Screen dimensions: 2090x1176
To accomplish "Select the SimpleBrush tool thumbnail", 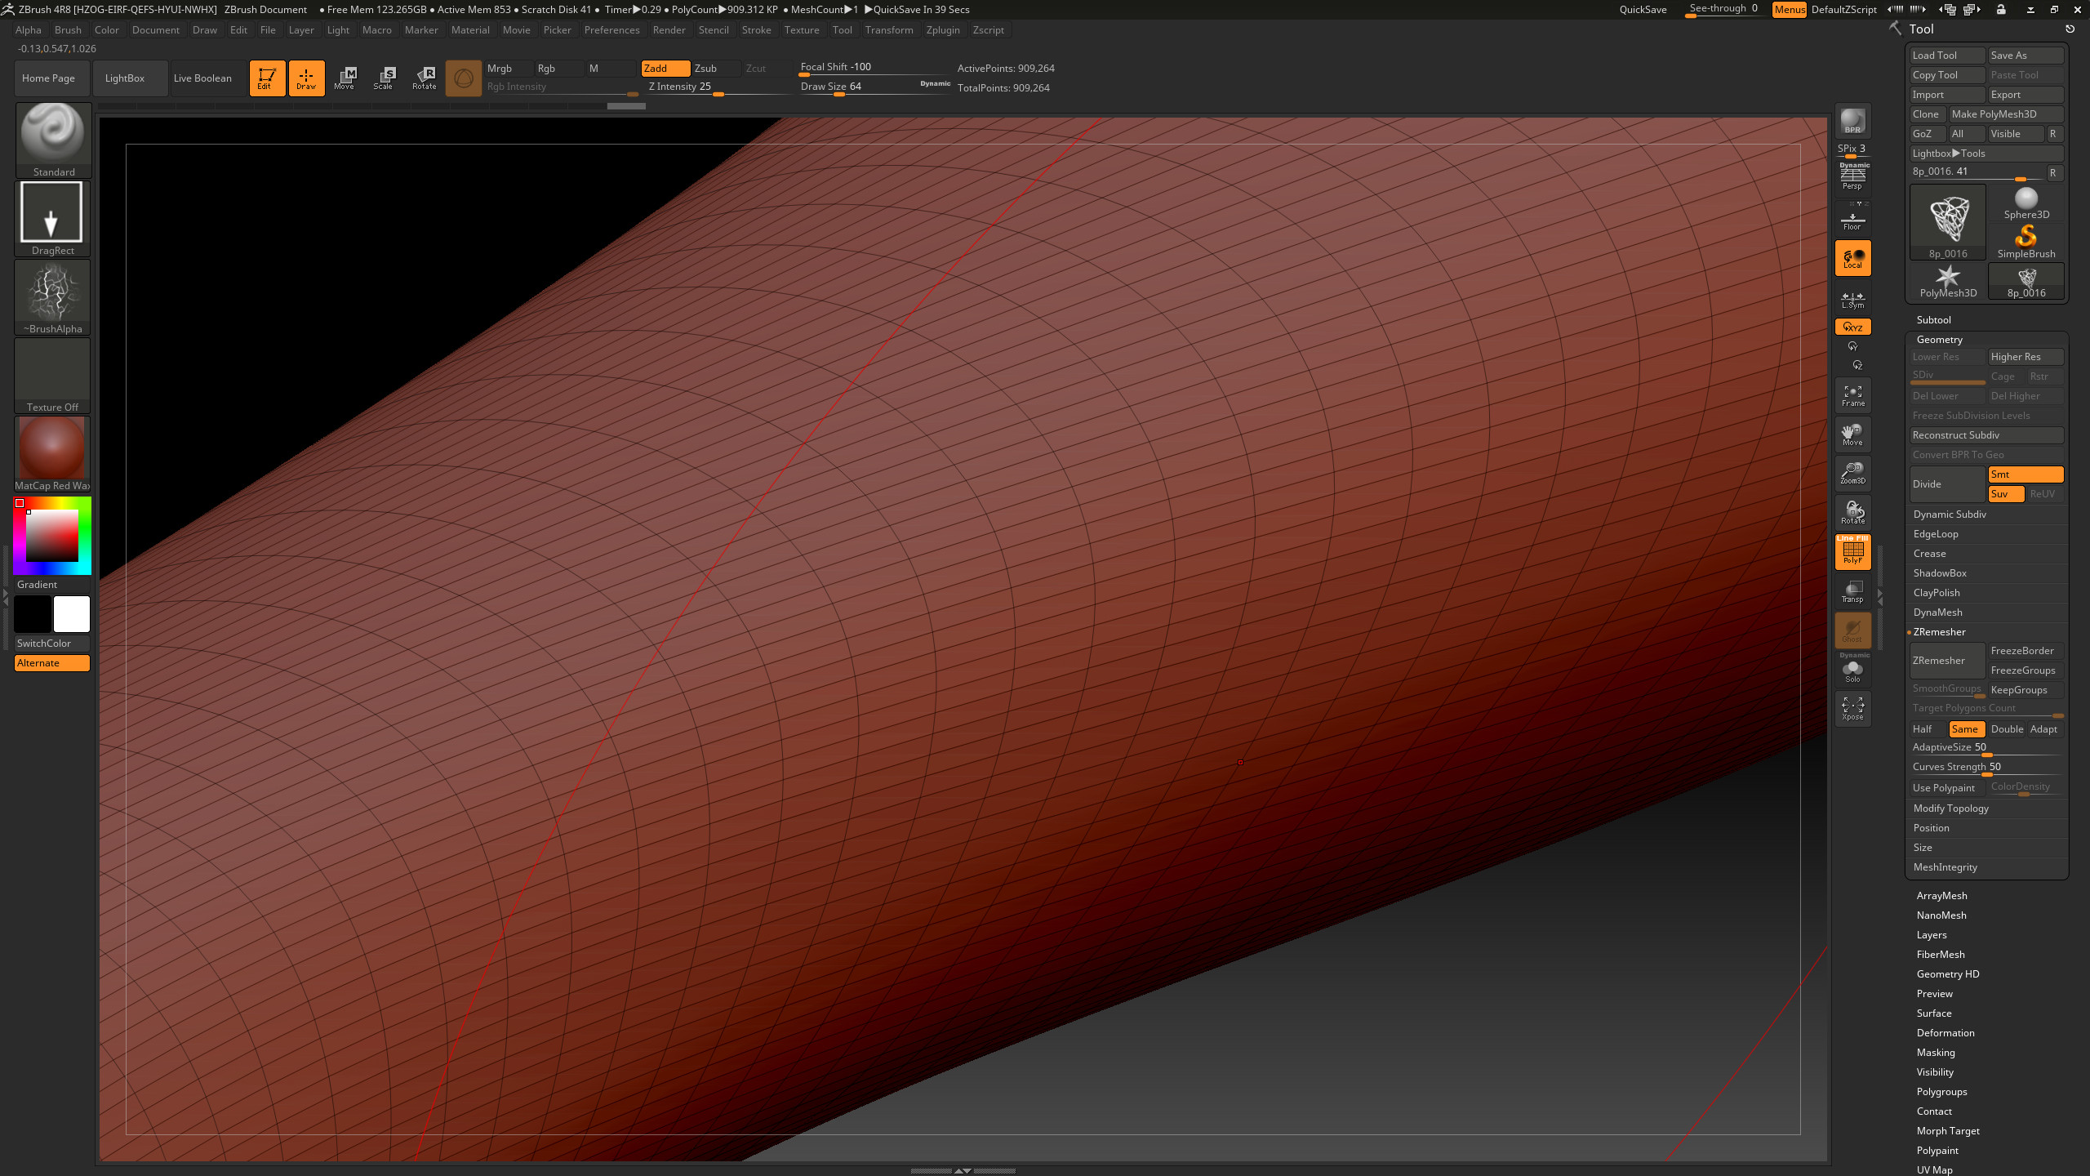I will click(2026, 243).
